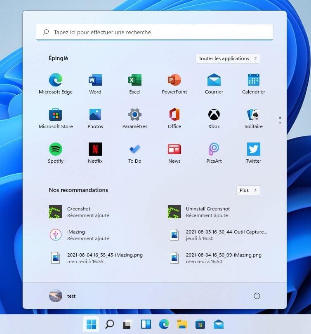This screenshot has width=311, height=334.
Task: Launch the Word app
Action: pyautogui.click(x=95, y=84)
